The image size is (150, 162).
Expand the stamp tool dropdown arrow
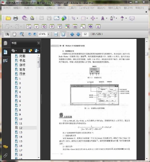tap(126, 18)
